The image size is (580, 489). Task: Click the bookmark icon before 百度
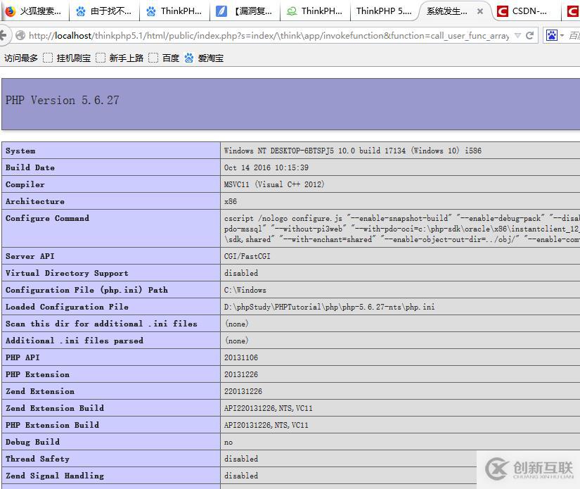point(153,58)
